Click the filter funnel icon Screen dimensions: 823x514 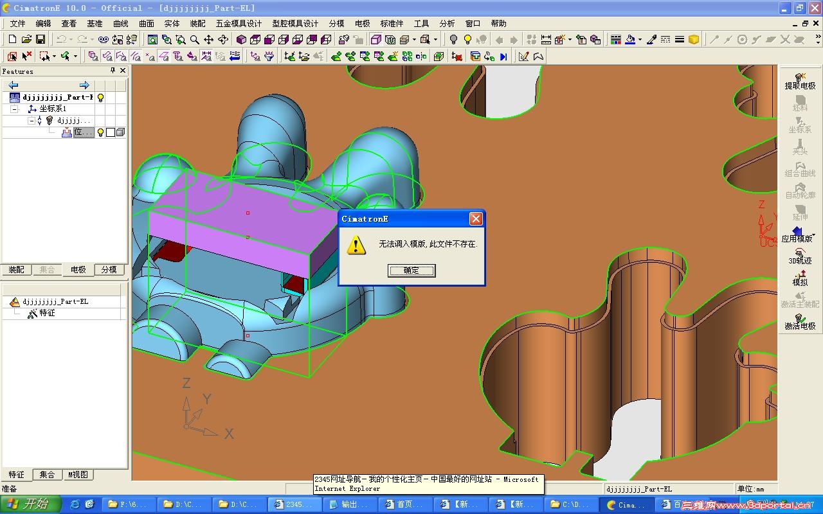click(x=269, y=57)
